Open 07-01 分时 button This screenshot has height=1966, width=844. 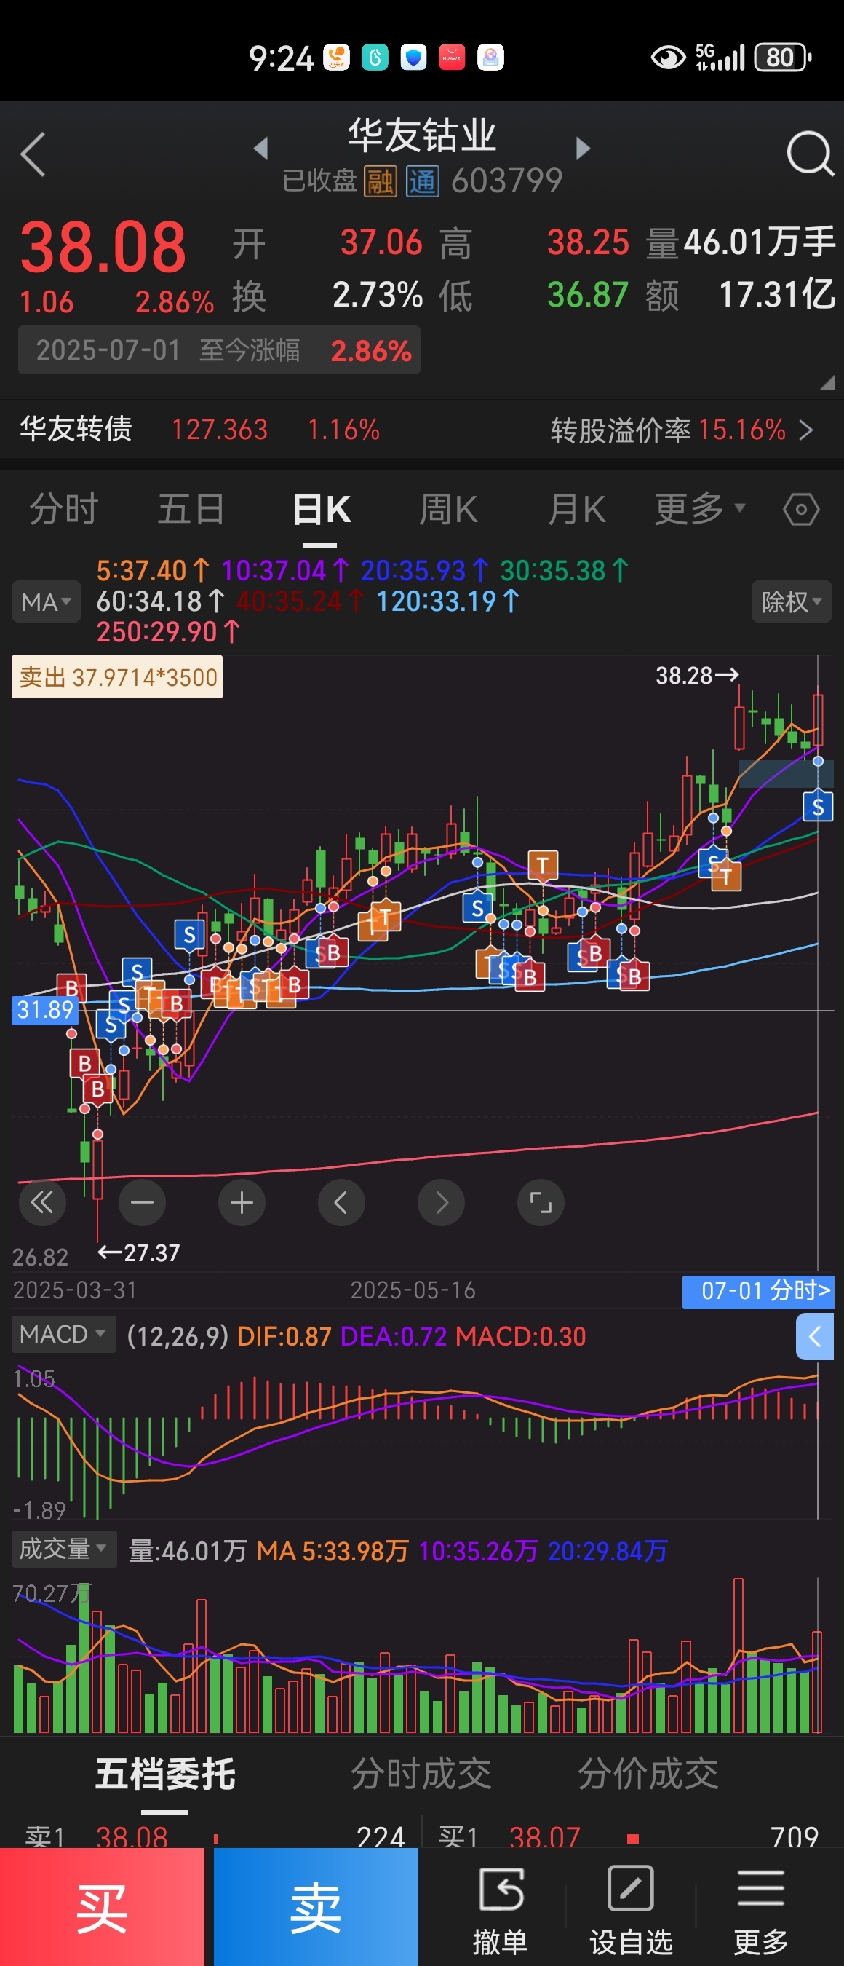[x=758, y=1291]
